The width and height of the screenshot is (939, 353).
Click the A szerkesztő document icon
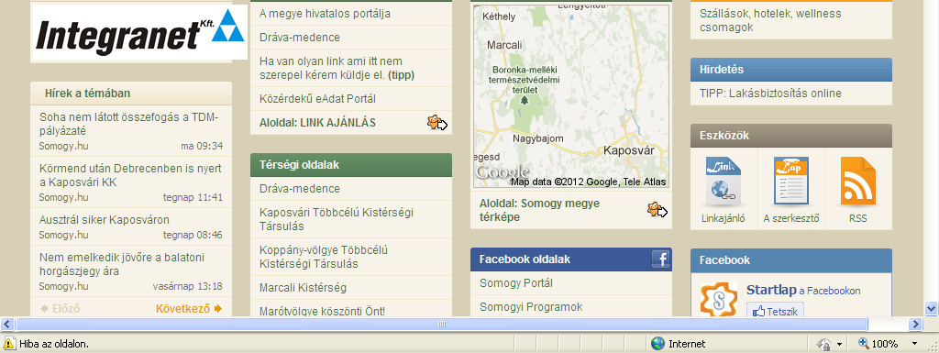pyautogui.click(x=790, y=181)
